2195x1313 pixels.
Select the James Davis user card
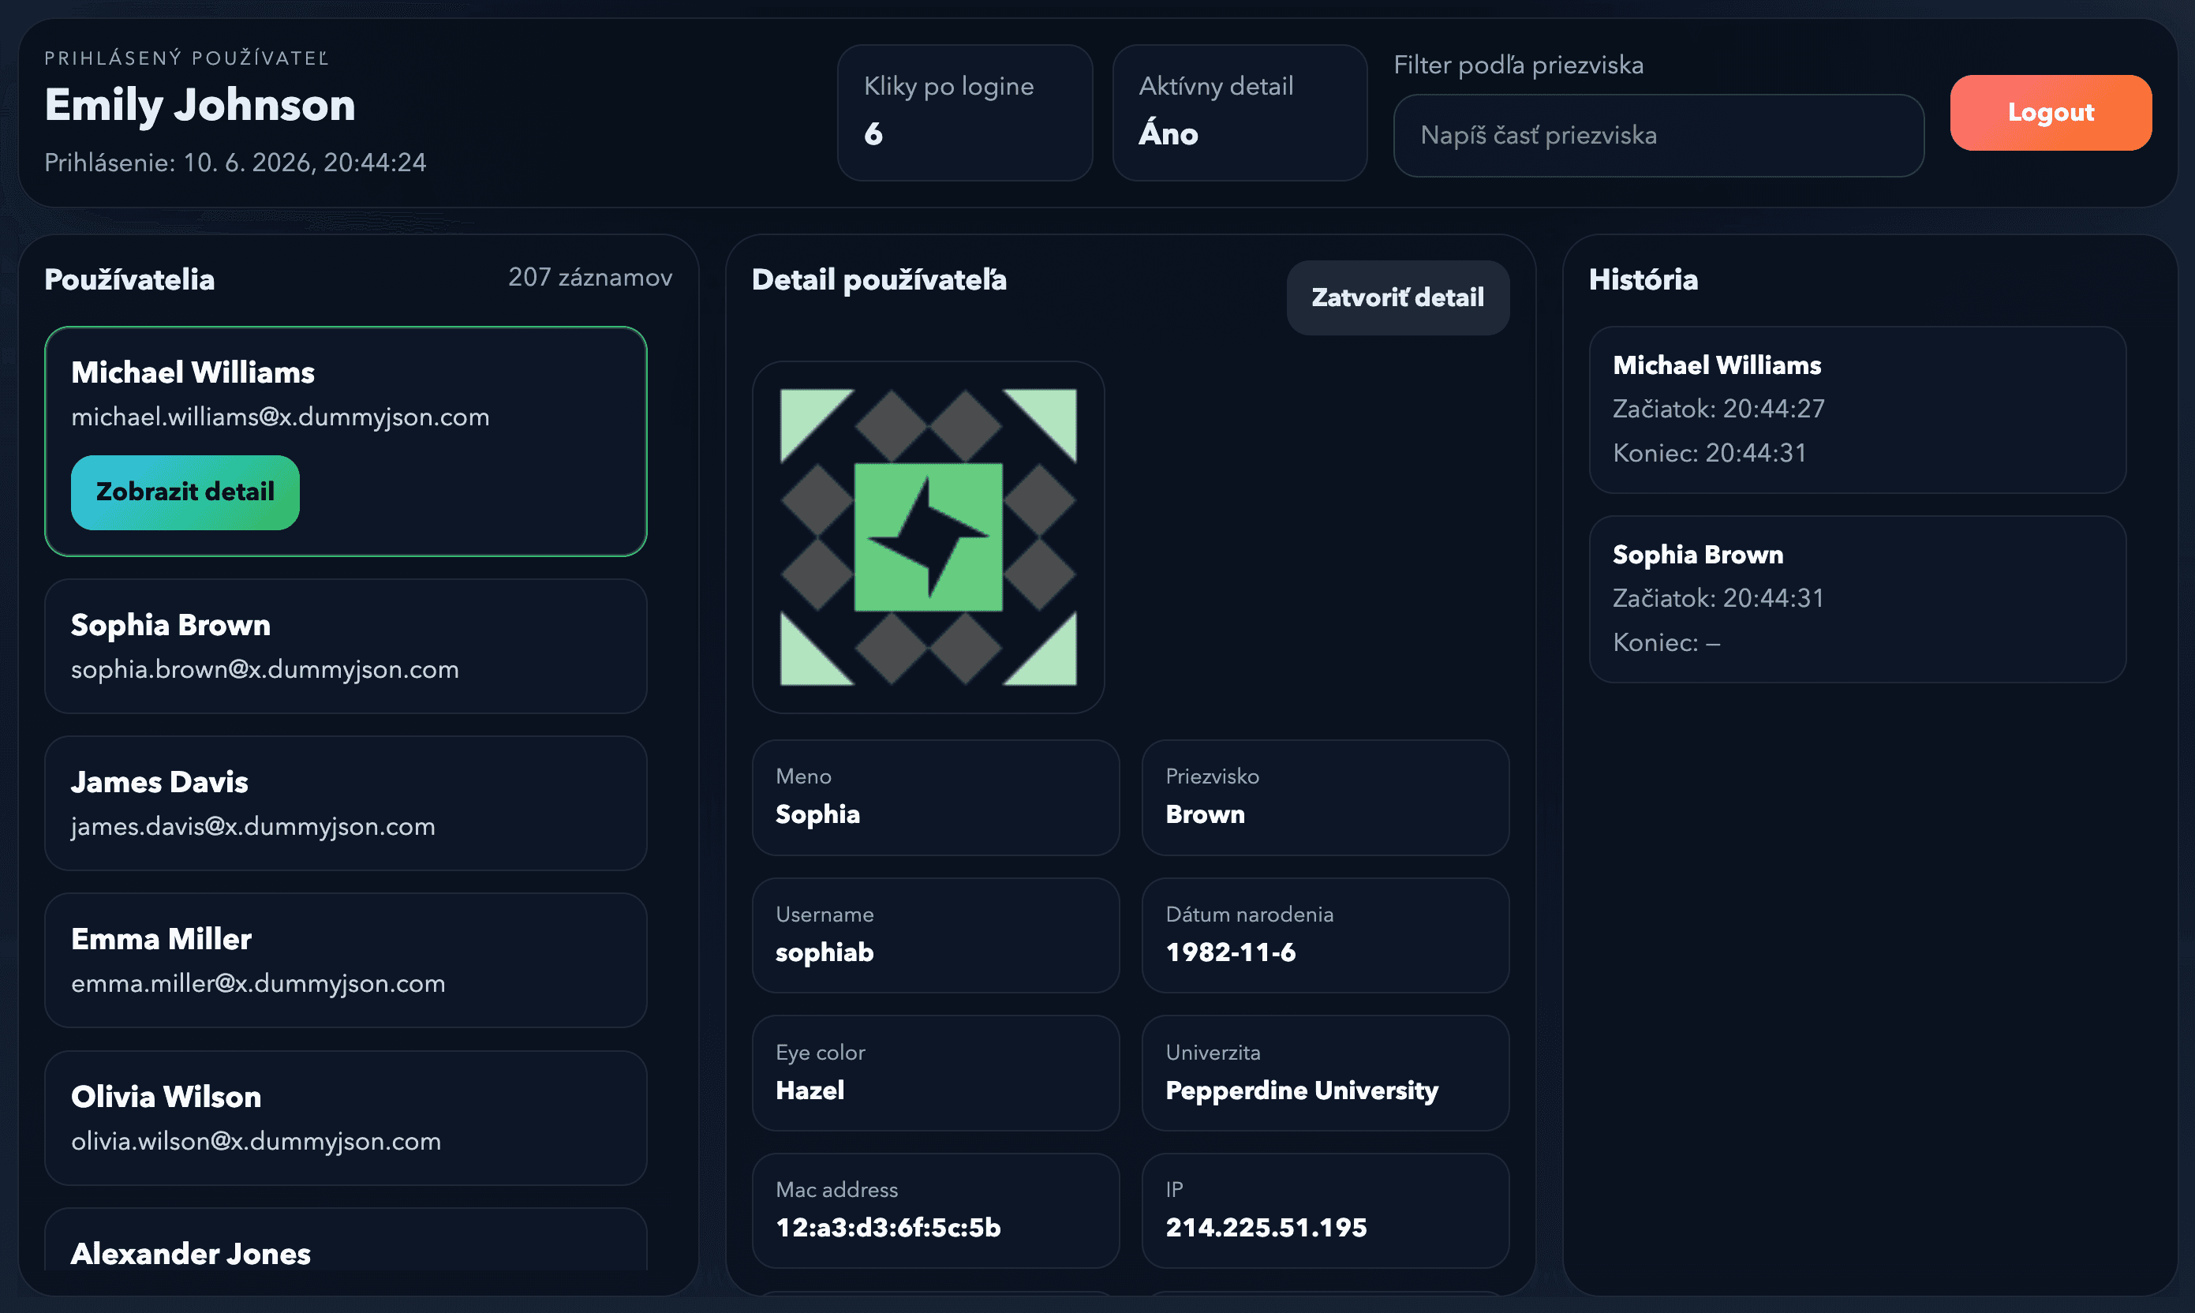(x=346, y=803)
